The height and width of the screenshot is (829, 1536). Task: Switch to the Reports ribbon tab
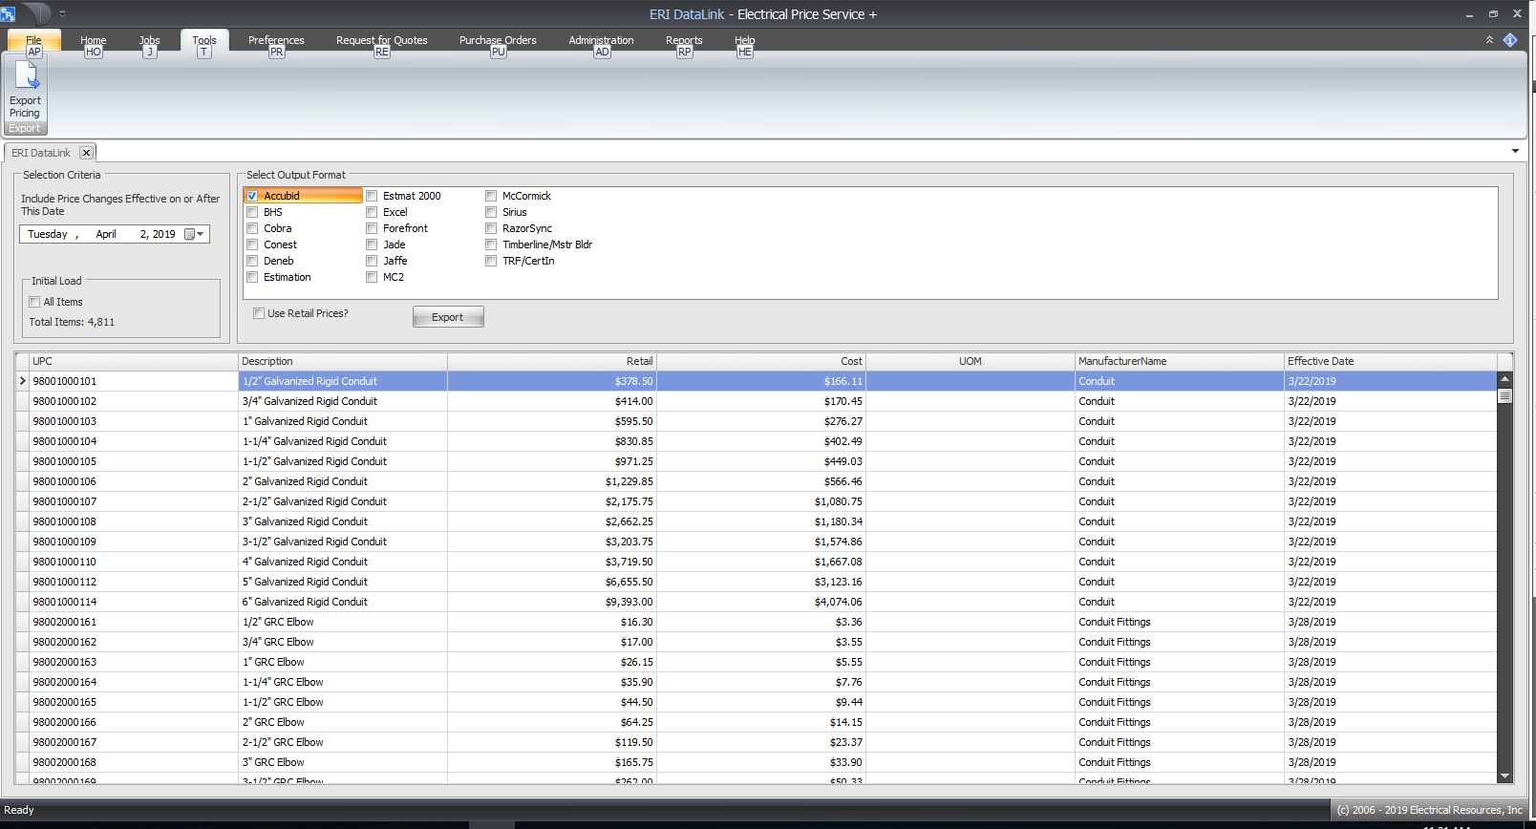click(x=684, y=40)
